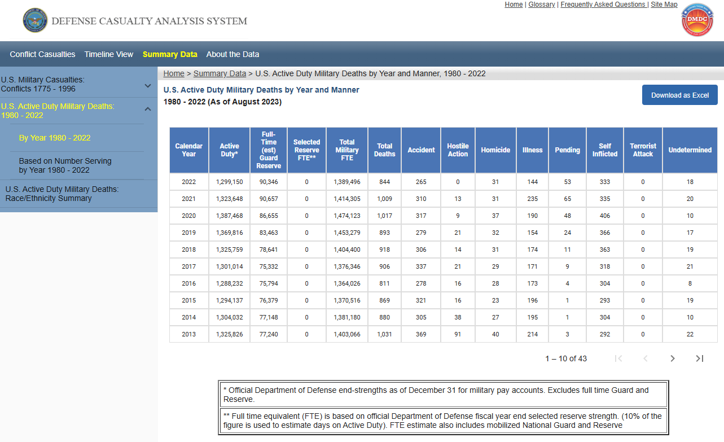
Task: Go to the previous page of results
Action: coord(646,358)
